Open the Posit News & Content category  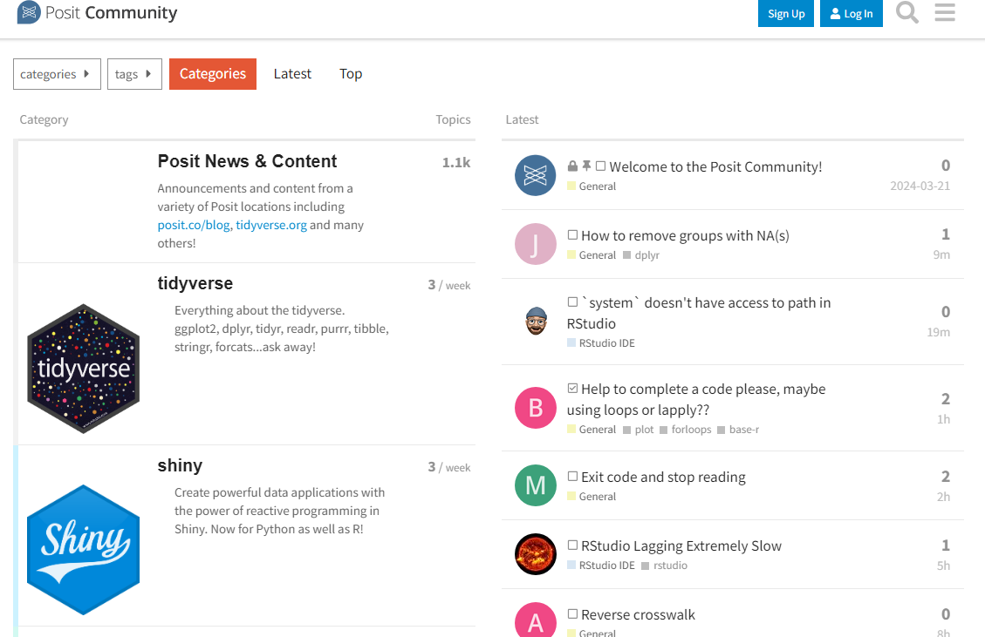[247, 161]
